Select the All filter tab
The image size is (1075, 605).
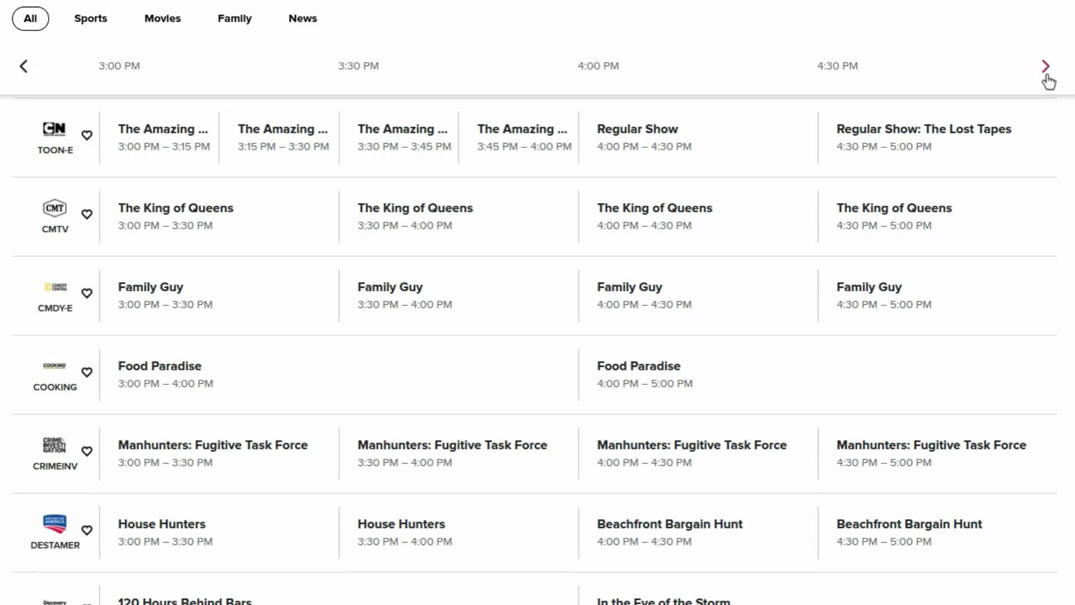click(30, 18)
